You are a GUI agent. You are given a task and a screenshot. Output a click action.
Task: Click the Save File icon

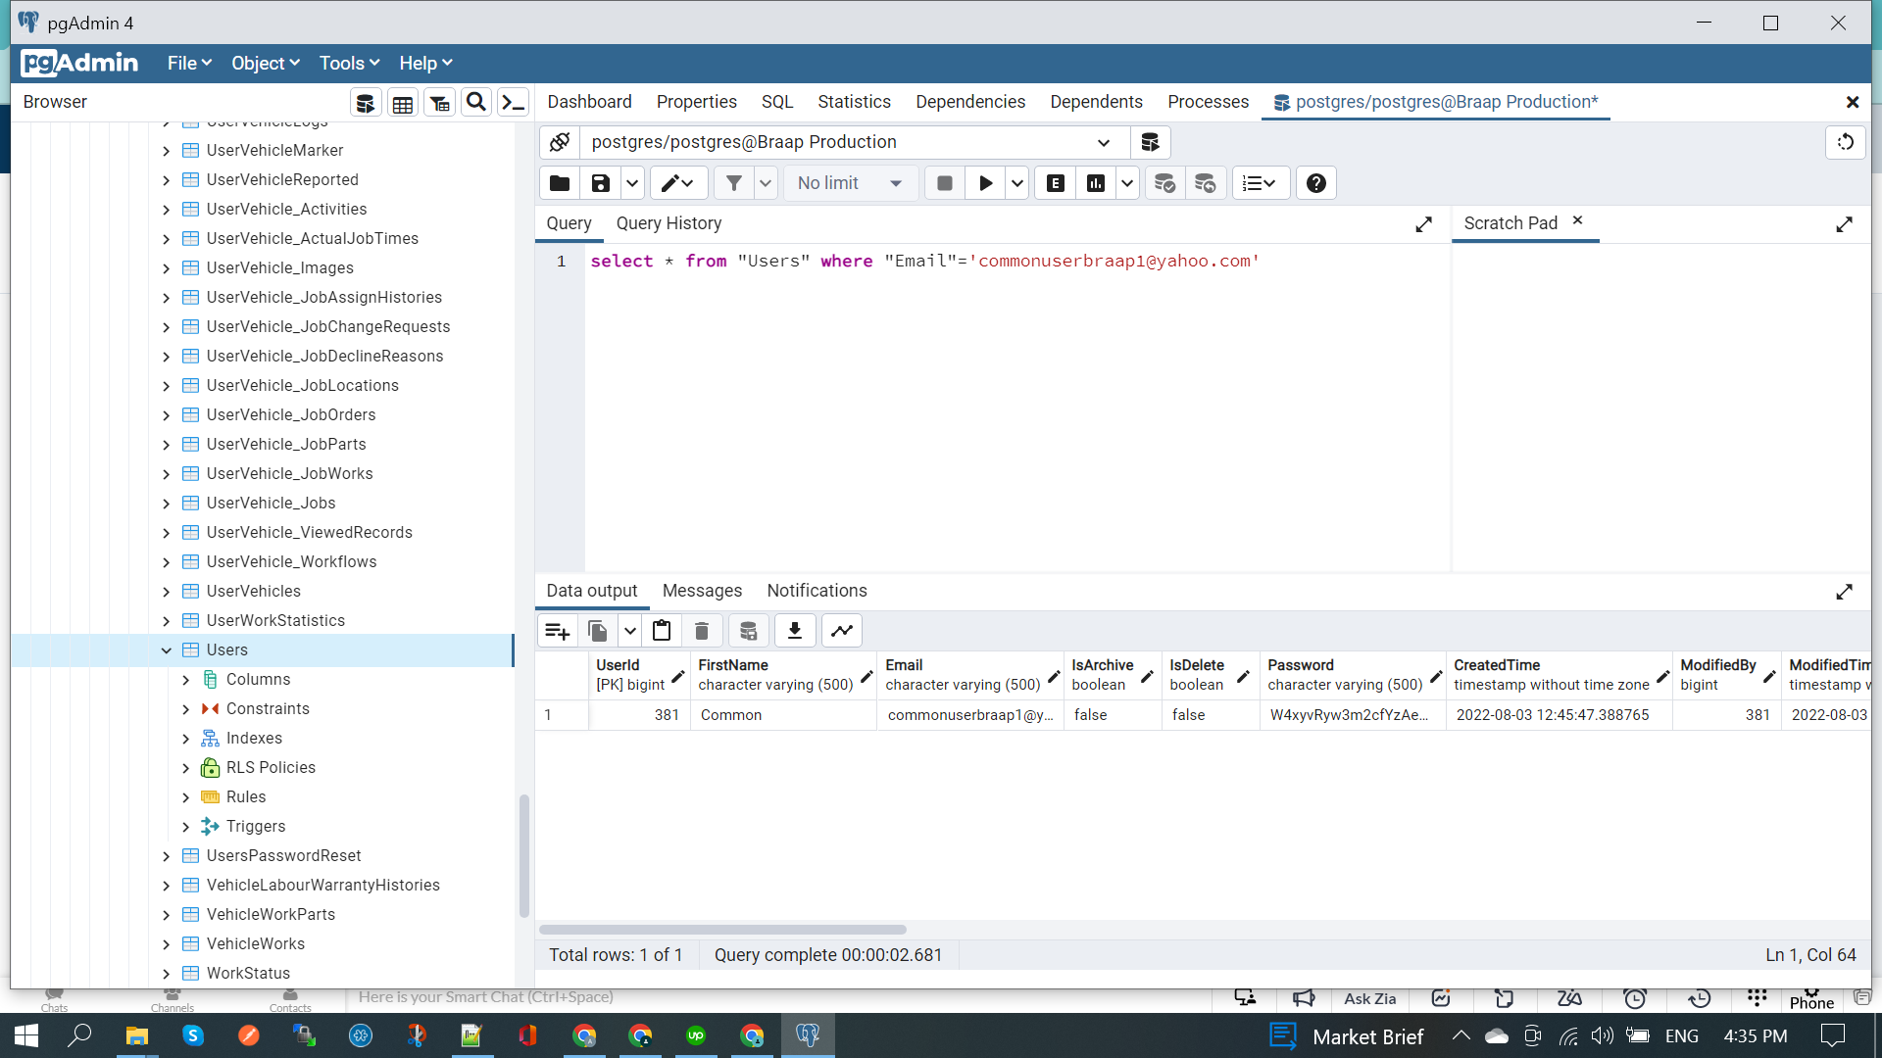coord(600,183)
